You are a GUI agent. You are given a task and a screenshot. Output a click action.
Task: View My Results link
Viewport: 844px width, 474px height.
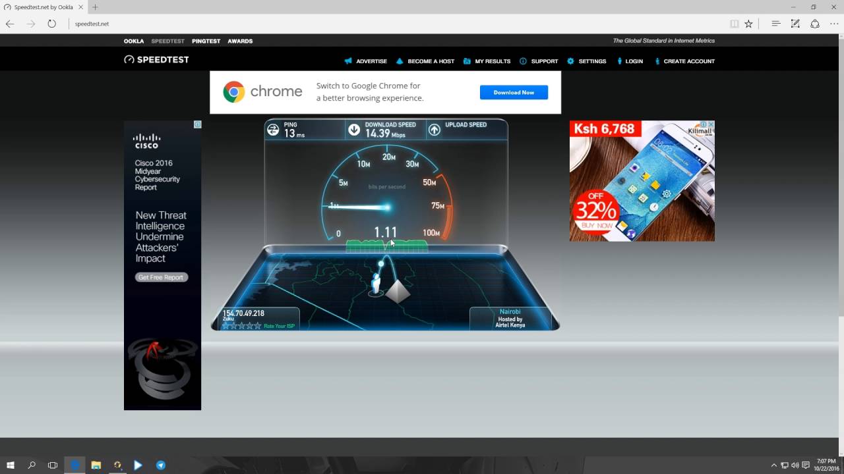pyautogui.click(x=493, y=61)
